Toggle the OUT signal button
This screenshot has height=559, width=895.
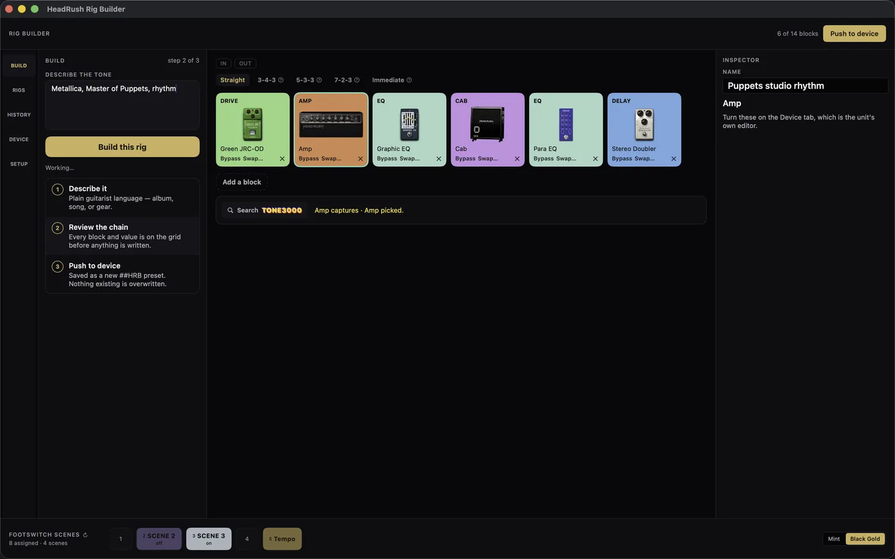245,63
